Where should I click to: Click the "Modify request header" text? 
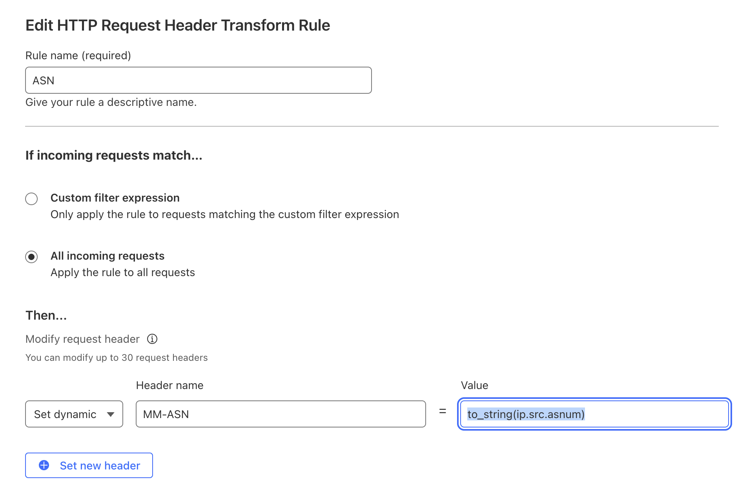coord(82,339)
